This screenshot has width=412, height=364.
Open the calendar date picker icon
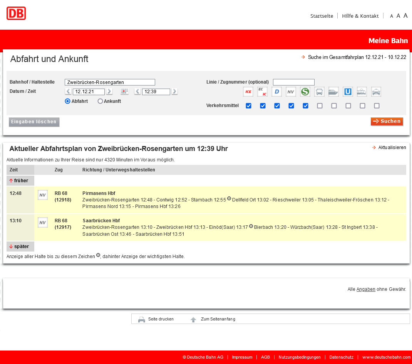coord(124,91)
